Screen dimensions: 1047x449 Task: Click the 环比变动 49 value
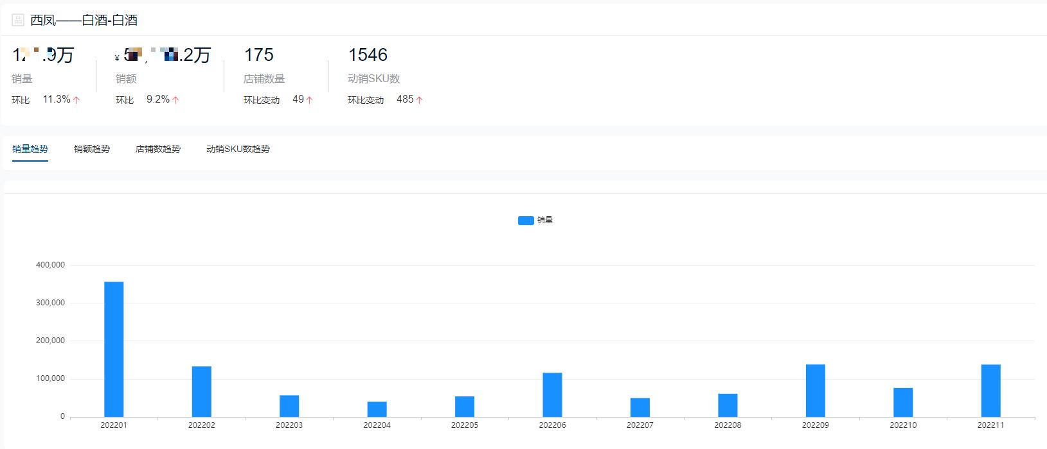(x=298, y=99)
